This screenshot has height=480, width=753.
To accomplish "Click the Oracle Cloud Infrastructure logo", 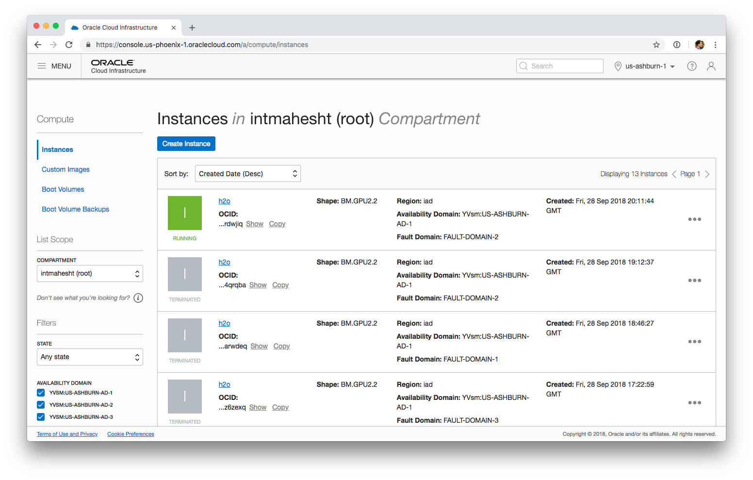I will click(x=118, y=66).
